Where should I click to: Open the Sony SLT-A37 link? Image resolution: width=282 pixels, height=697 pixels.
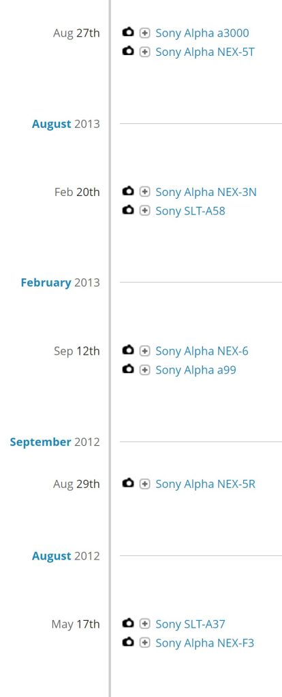190,624
